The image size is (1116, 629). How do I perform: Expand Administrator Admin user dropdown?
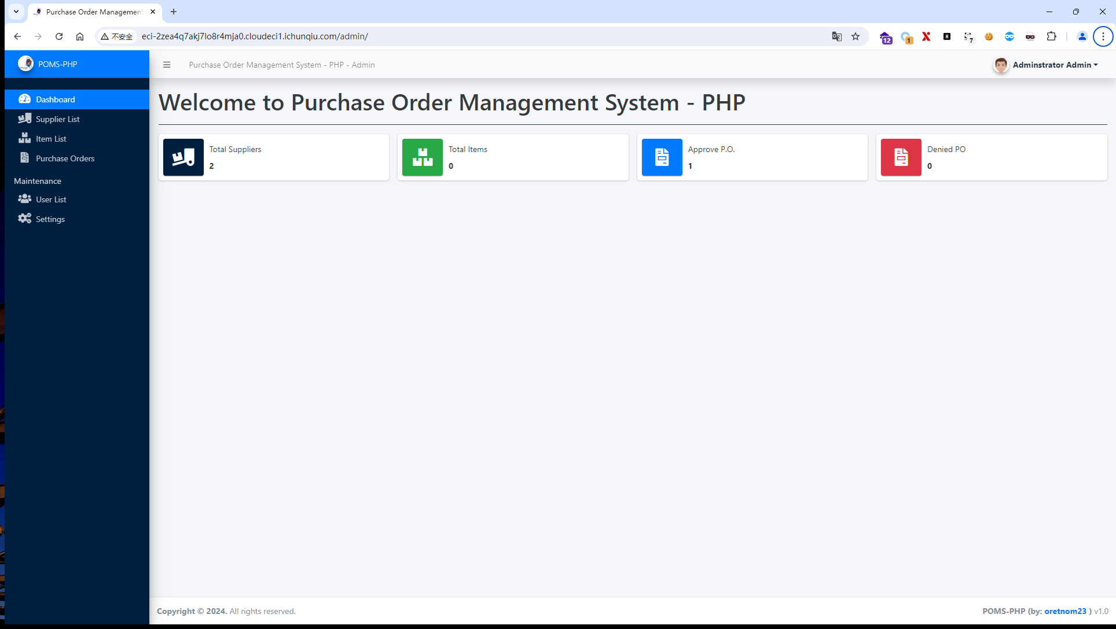coord(1054,65)
